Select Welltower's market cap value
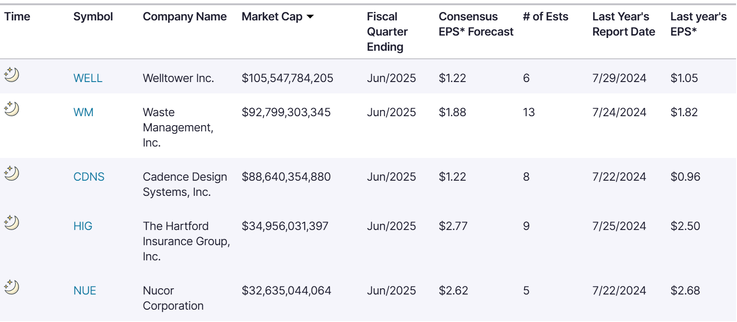The image size is (737, 322). click(287, 78)
